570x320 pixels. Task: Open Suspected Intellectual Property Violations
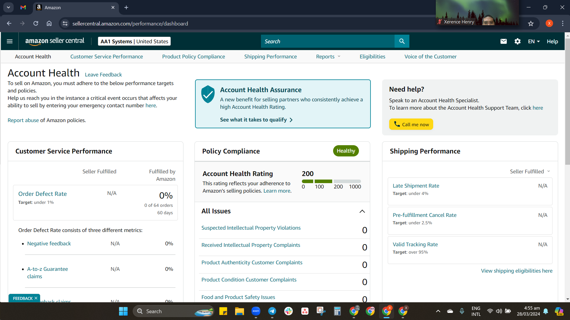click(x=251, y=228)
